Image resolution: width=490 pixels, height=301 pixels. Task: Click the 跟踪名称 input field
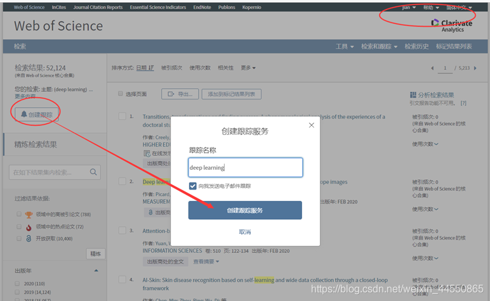click(245, 167)
